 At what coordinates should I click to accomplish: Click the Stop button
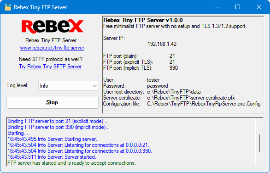pos(53,102)
